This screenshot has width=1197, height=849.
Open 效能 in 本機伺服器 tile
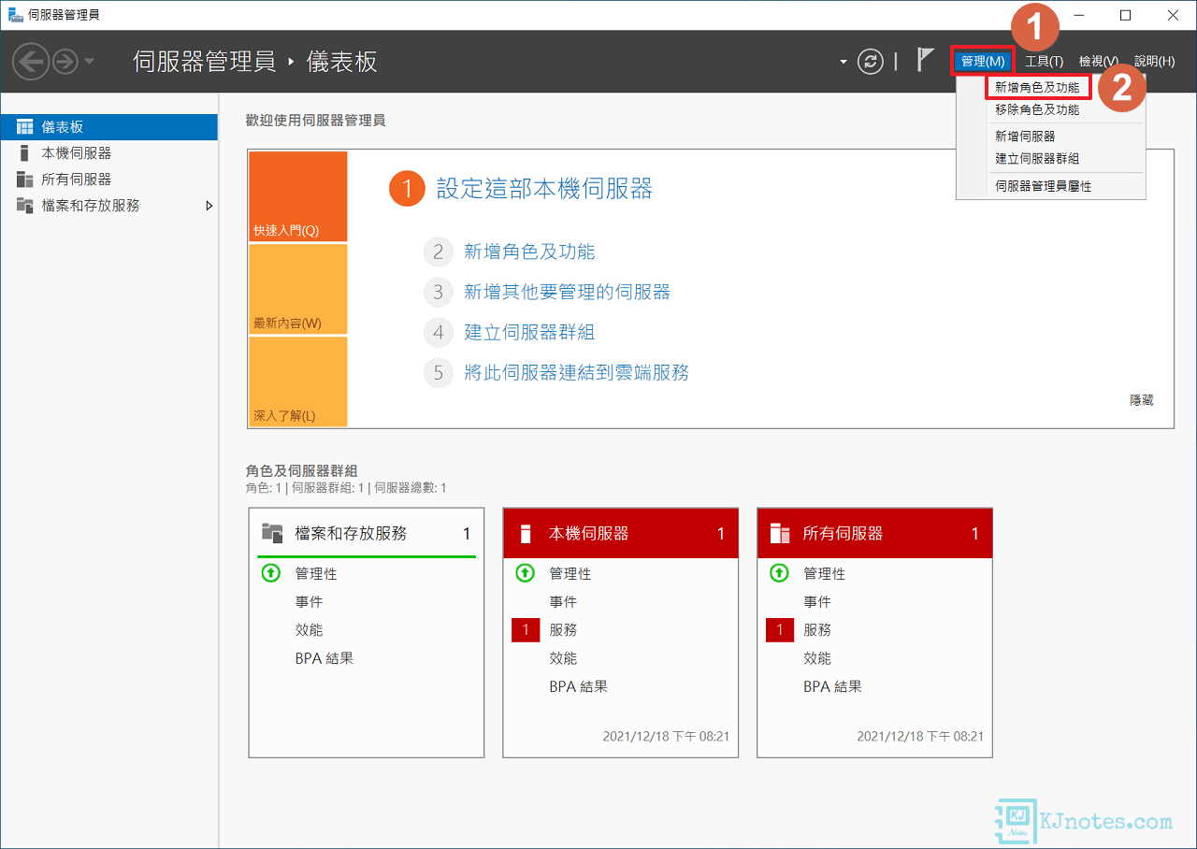564,658
